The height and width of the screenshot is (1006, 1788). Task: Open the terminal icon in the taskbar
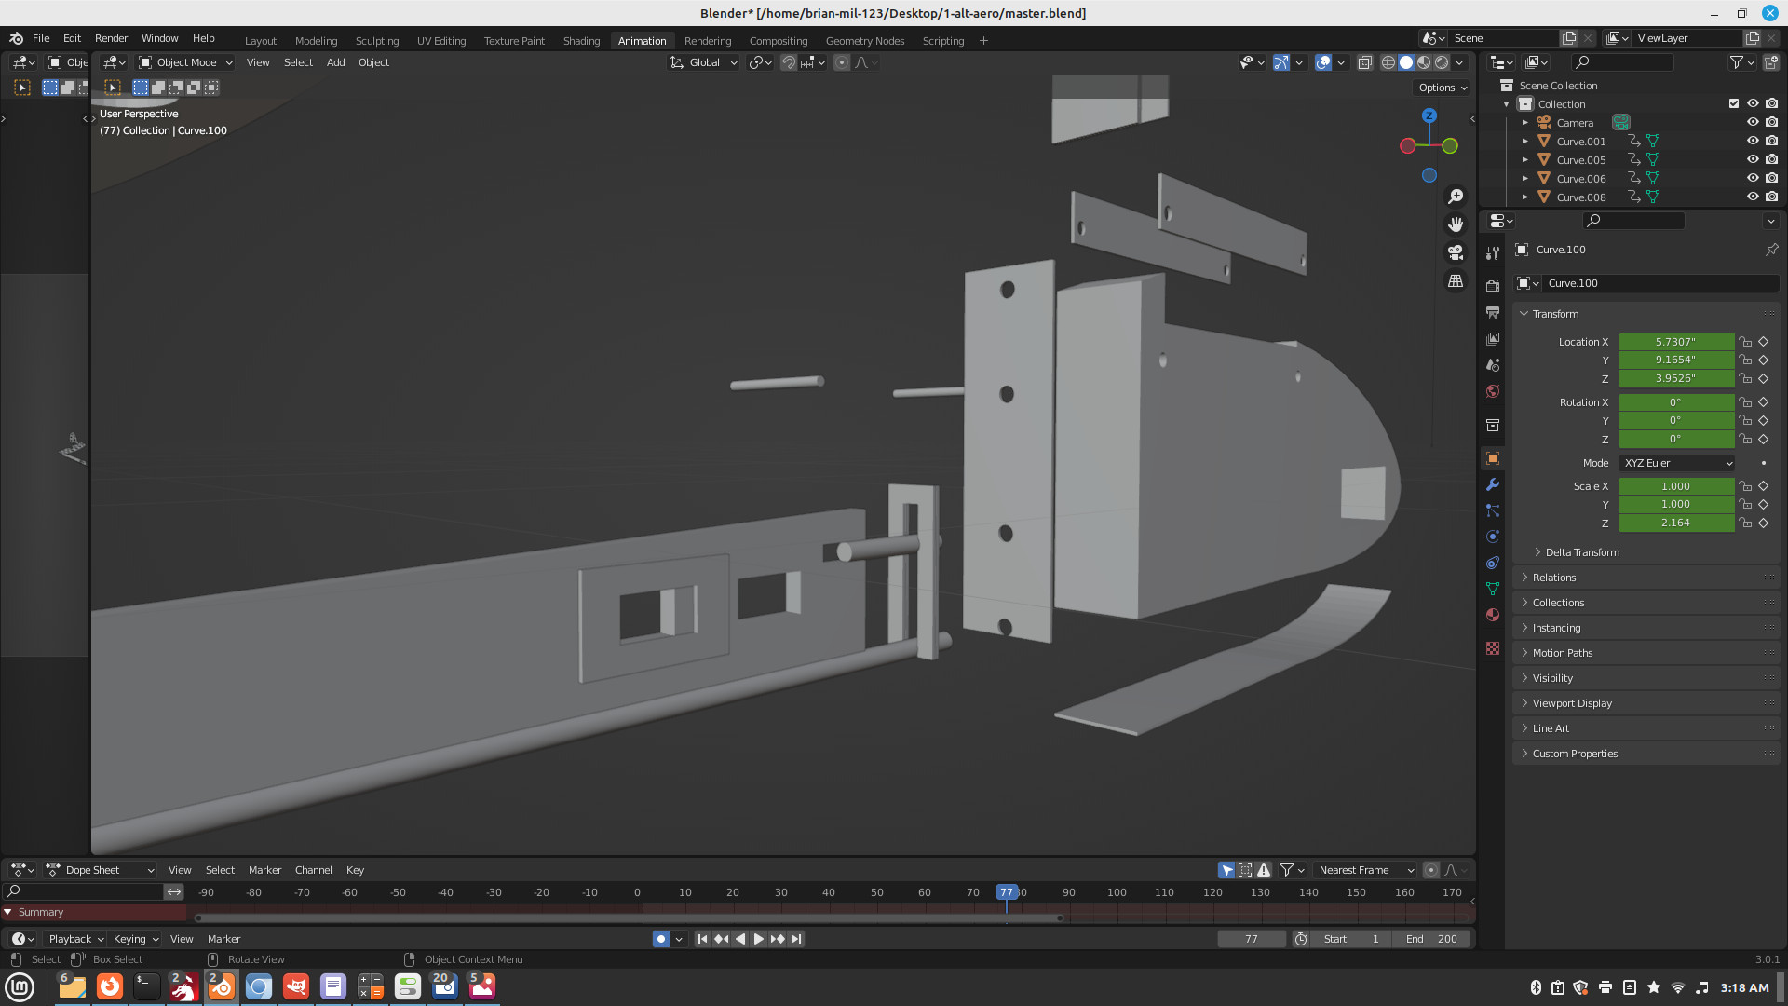tap(147, 986)
